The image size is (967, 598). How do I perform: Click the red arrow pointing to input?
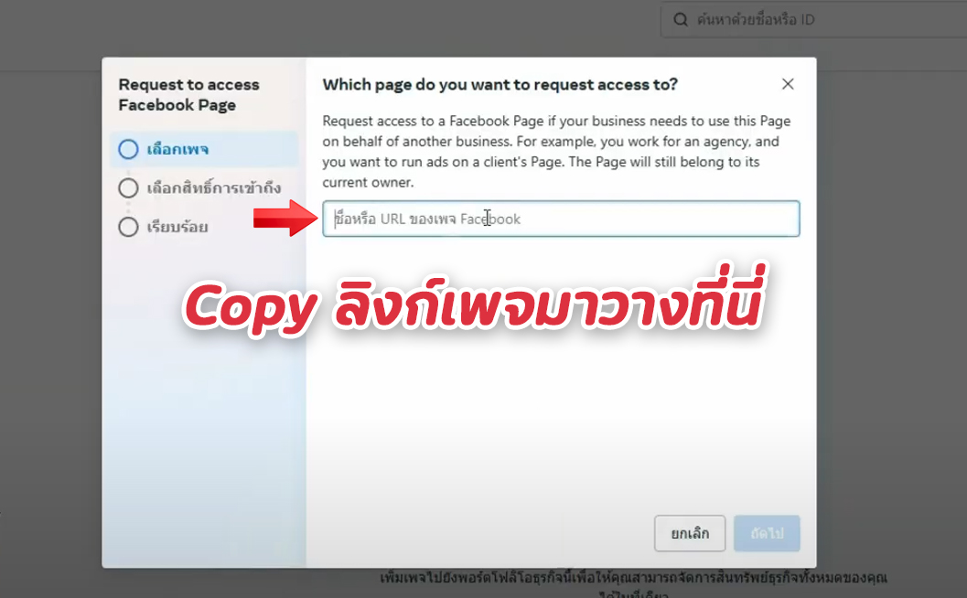tap(285, 218)
